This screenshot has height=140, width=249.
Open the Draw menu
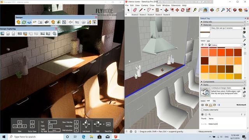point(152,5)
